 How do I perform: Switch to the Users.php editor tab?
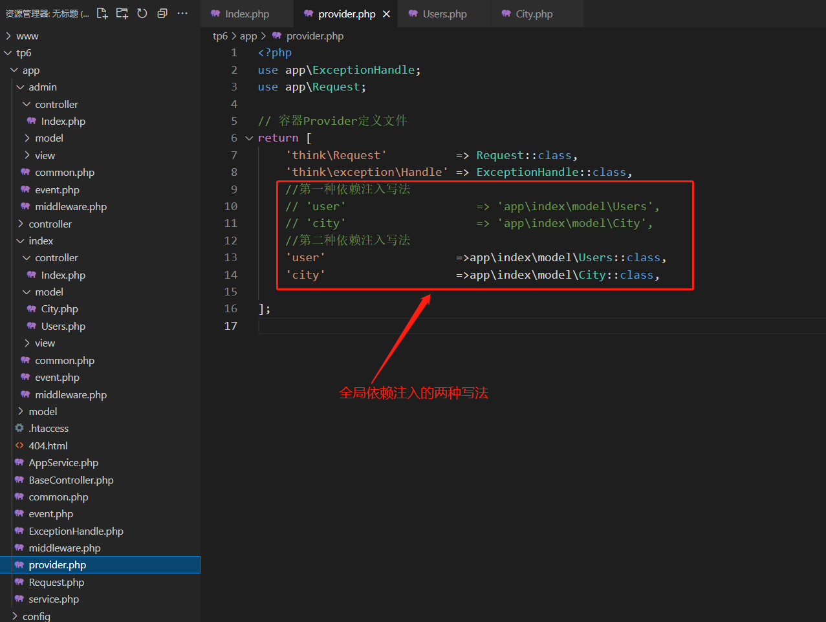pos(444,14)
